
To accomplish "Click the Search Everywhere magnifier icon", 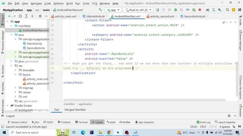I will [x=227, y=10].
